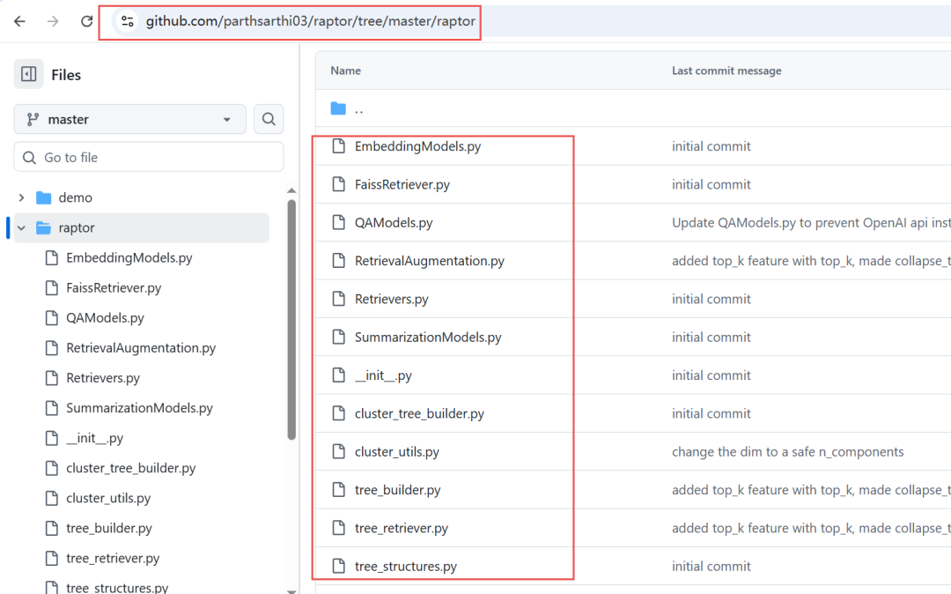Click the browser back arrow
The width and height of the screenshot is (951, 594).
point(19,21)
